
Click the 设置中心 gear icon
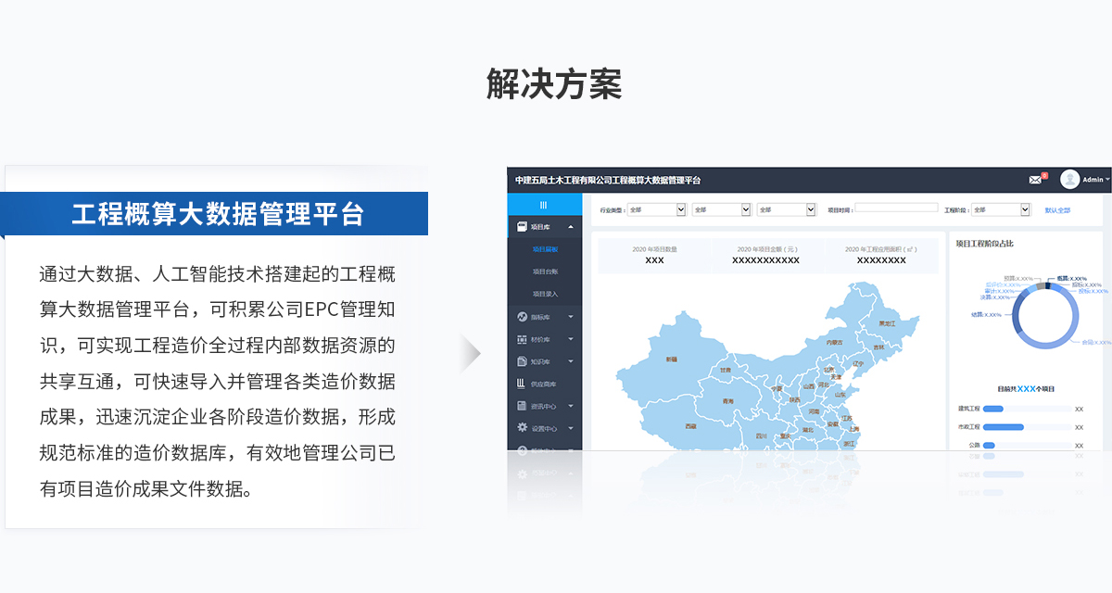click(522, 428)
